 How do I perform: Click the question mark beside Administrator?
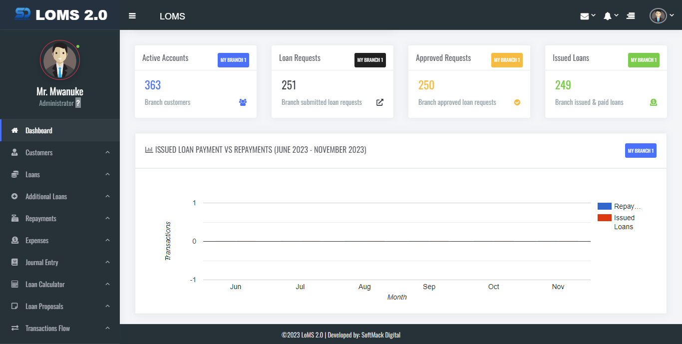coord(78,103)
